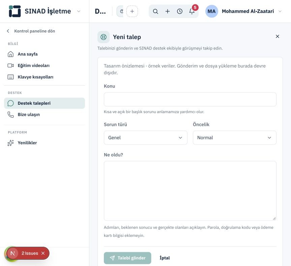Image resolution: width=291 pixels, height=266 pixels.
Task: Click the home icon for Ana sayfa
Action: click(10, 54)
